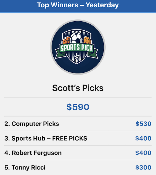Select the Computer Picks row
The image size is (156, 175).
point(78,124)
